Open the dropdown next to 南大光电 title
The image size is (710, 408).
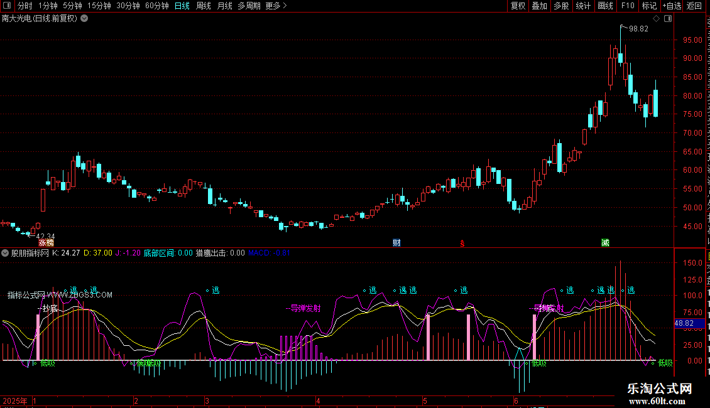coord(84,19)
